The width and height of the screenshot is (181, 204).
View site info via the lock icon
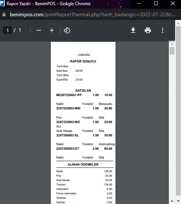pyautogui.click(x=4, y=14)
